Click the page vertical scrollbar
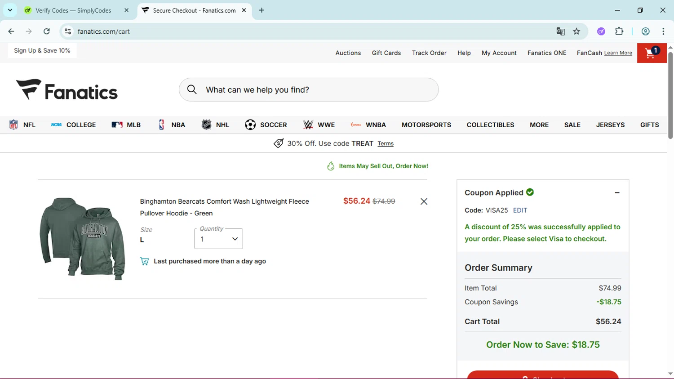Viewport: 674px width, 379px height. (670, 95)
